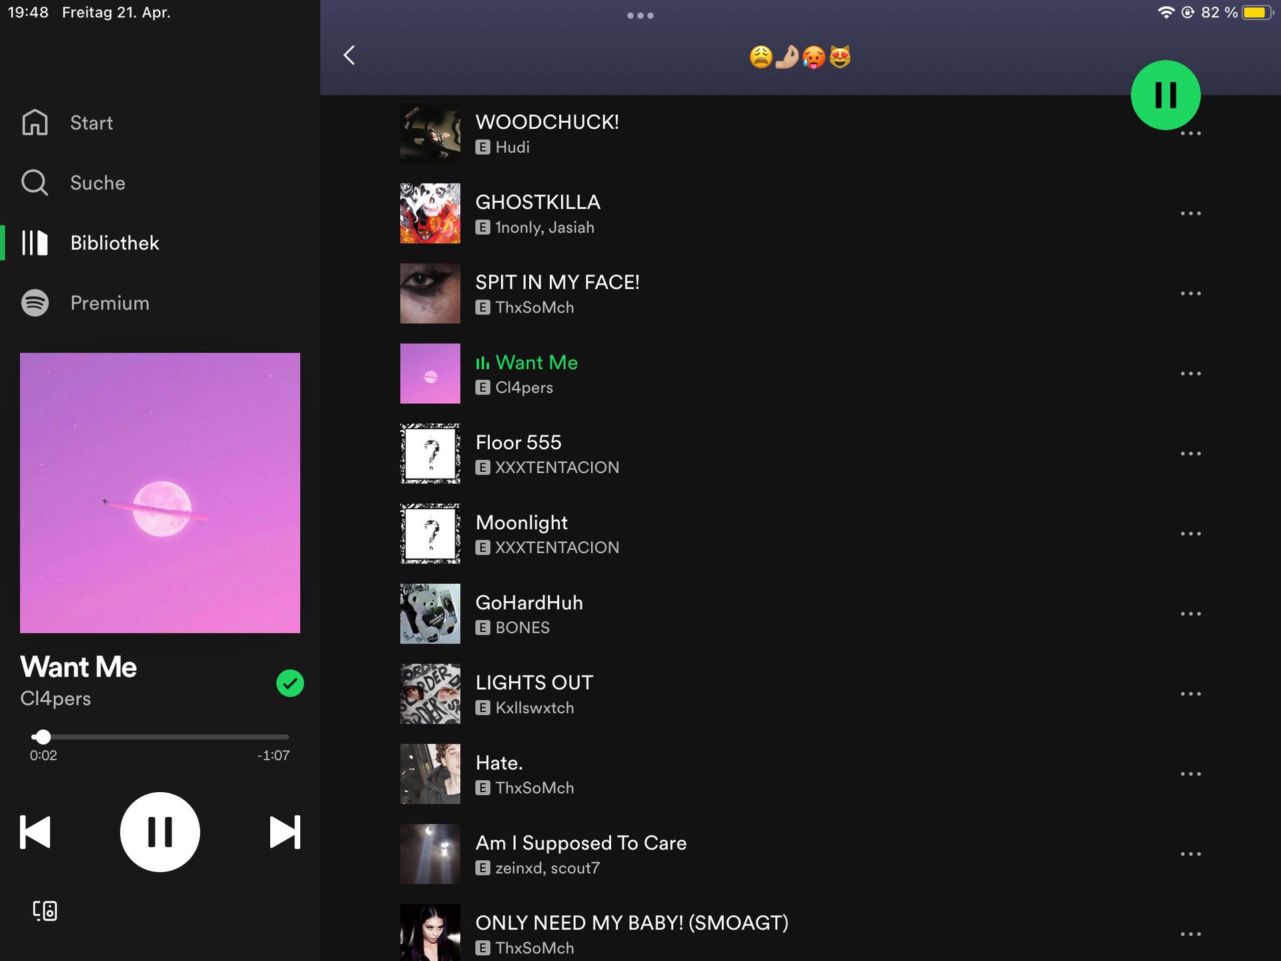Play the song Floor 555
The width and height of the screenshot is (1281, 961).
pyautogui.click(x=519, y=442)
